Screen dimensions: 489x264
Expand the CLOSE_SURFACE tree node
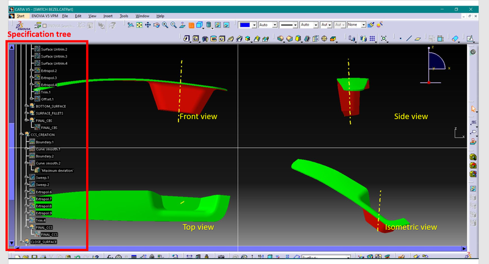[x=22, y=242]
